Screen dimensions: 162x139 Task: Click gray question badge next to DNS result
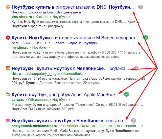pyautogui.click(x=140, y=7)
